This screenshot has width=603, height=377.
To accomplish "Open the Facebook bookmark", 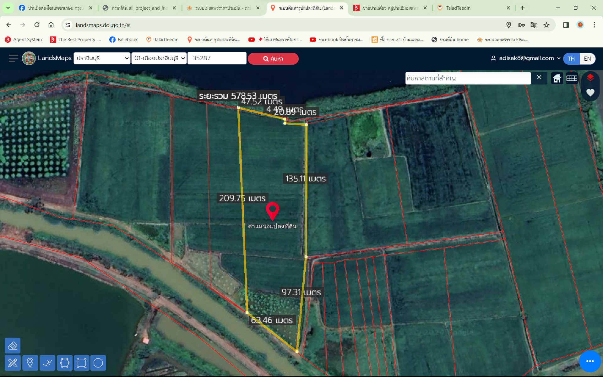I will (x=123, y=40).
